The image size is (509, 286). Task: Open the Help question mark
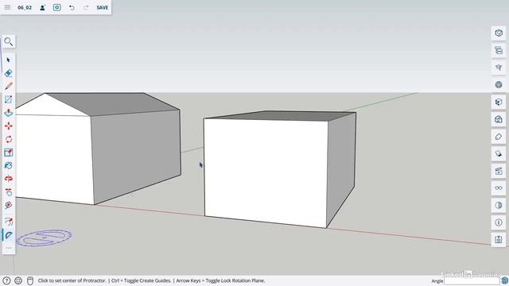pos(6,280)
